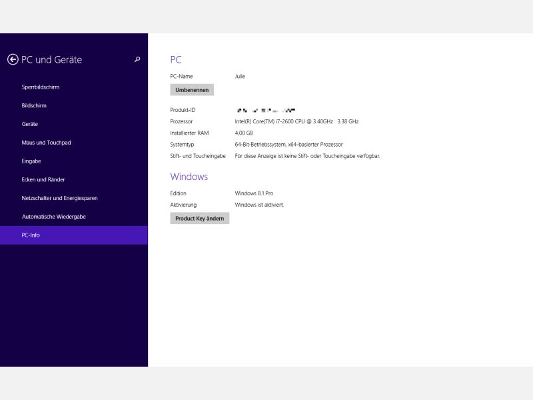Image resolution: width=533 pixels, height=400 pixels.
Task: Select Eingabe in the sidebar
Action: point(31,161)
